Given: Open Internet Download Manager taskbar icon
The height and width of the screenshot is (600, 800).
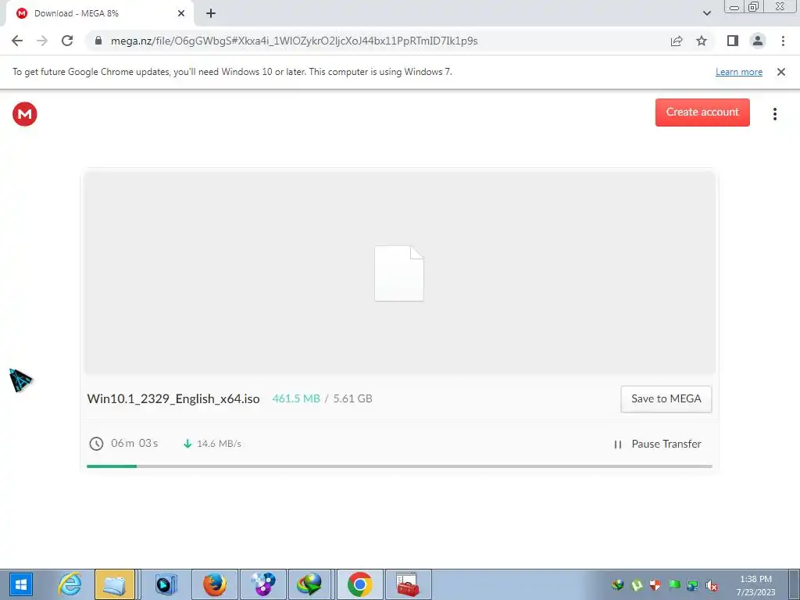Looking at the screenshot, I should pyautogui.click(x=310, y=584).
